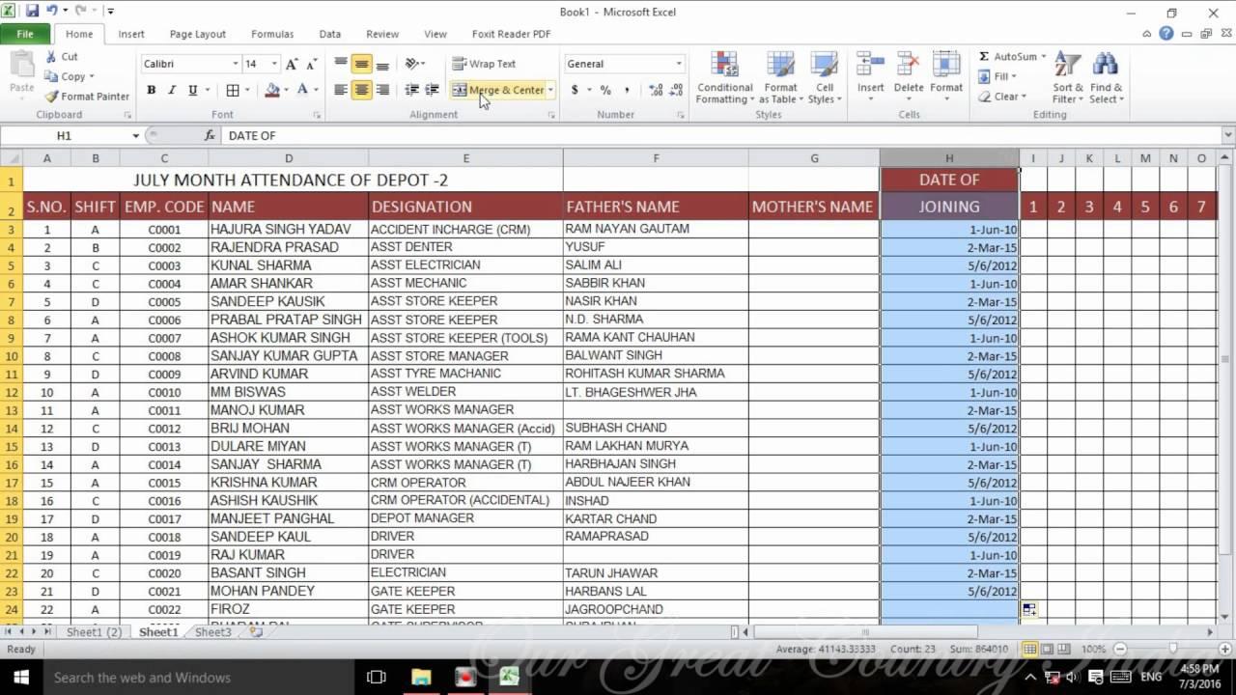Image resolution: width=1236 pixels, height=695 pixels.
Task: Toggle bold formatting
Action: click(x=150, y=89)
